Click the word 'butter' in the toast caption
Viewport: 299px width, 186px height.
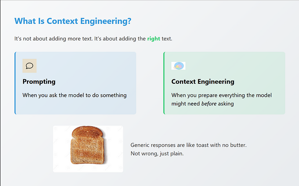(238, 145)
